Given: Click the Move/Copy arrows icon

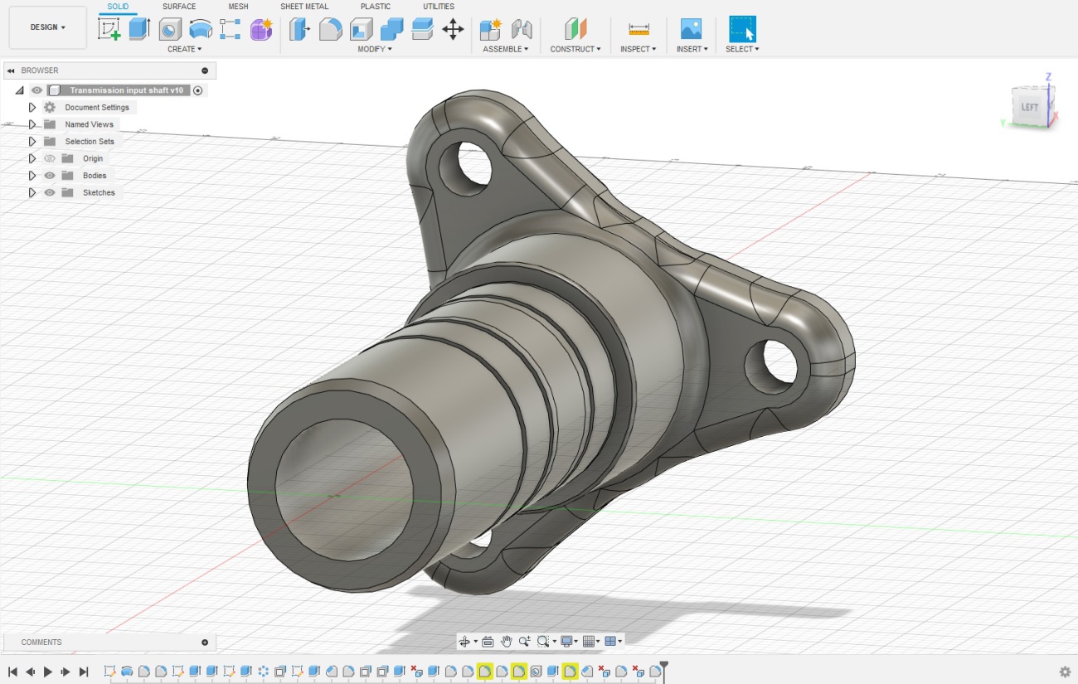Looking at the screenshot, I should [453, 30].
